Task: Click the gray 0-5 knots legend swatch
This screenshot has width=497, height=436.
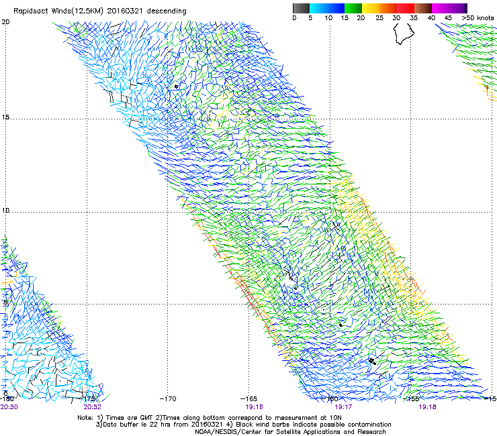Action: tap(301, 8)
